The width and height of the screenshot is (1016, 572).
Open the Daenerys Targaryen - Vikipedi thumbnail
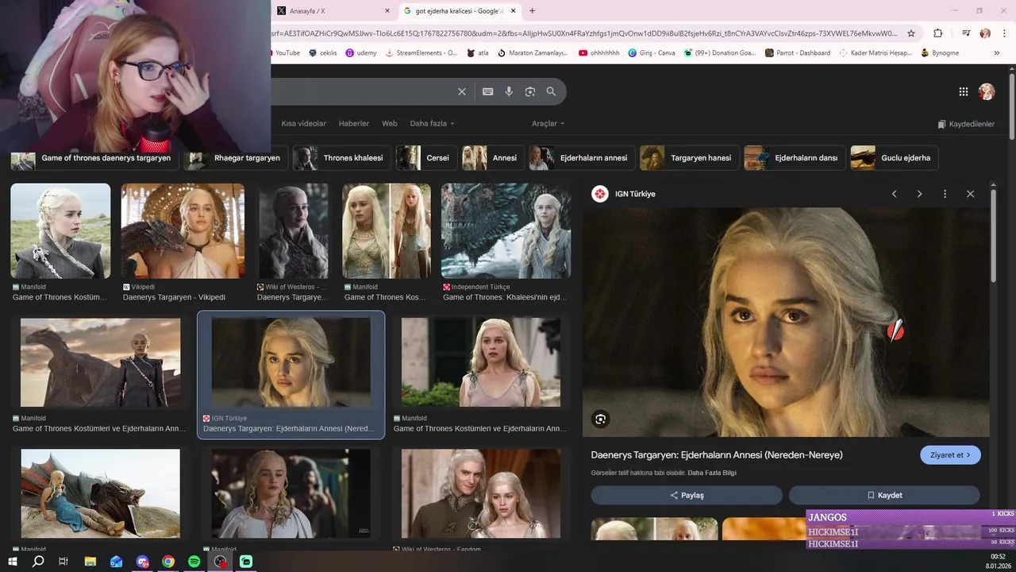coord(183,230)
